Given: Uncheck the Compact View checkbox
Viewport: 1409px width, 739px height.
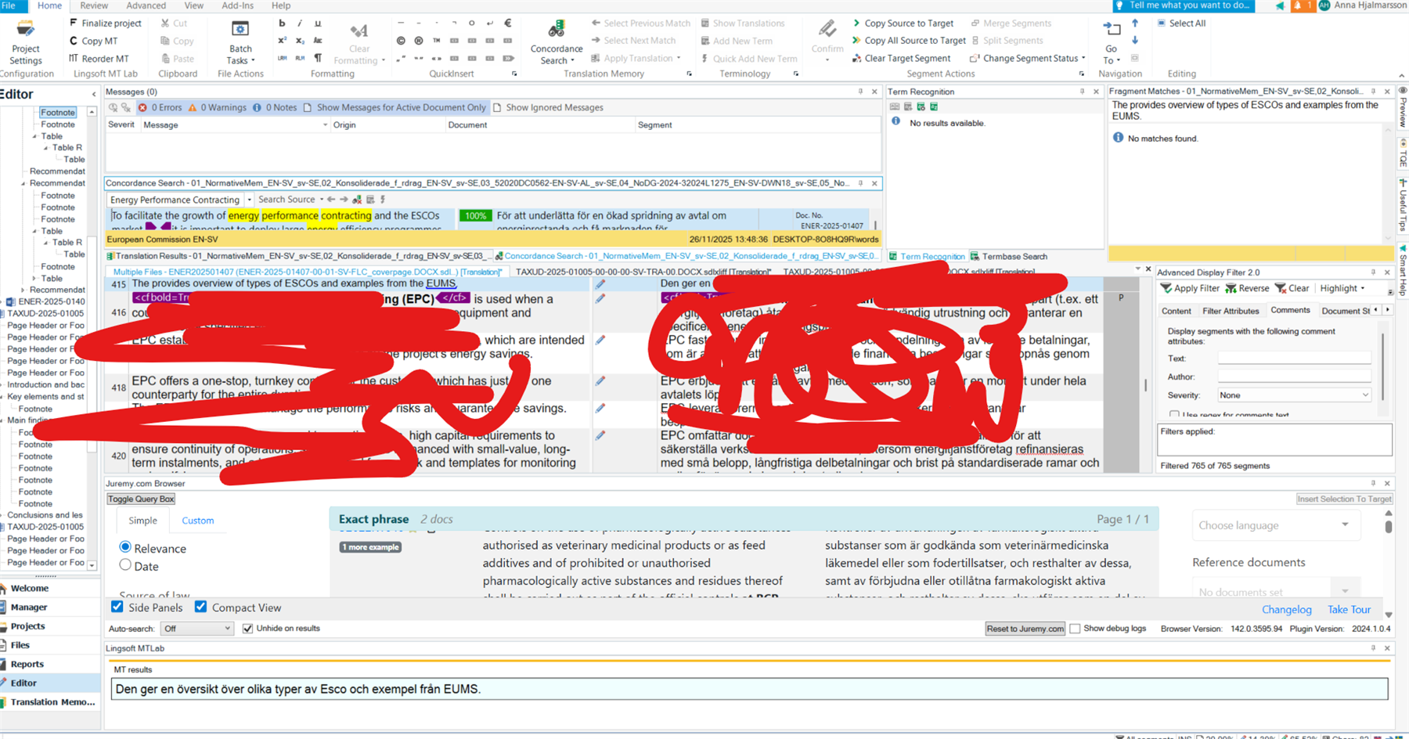Looking at the screenshot, I should click(x=201, y=607).
